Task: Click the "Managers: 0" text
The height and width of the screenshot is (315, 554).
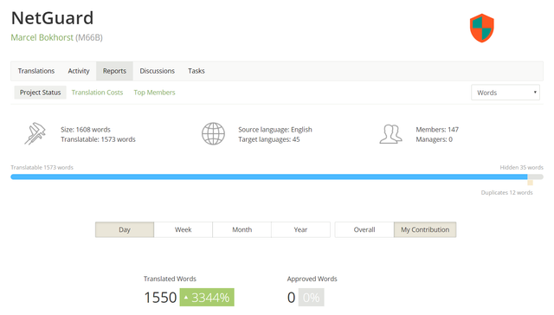Action: [434, 139]
